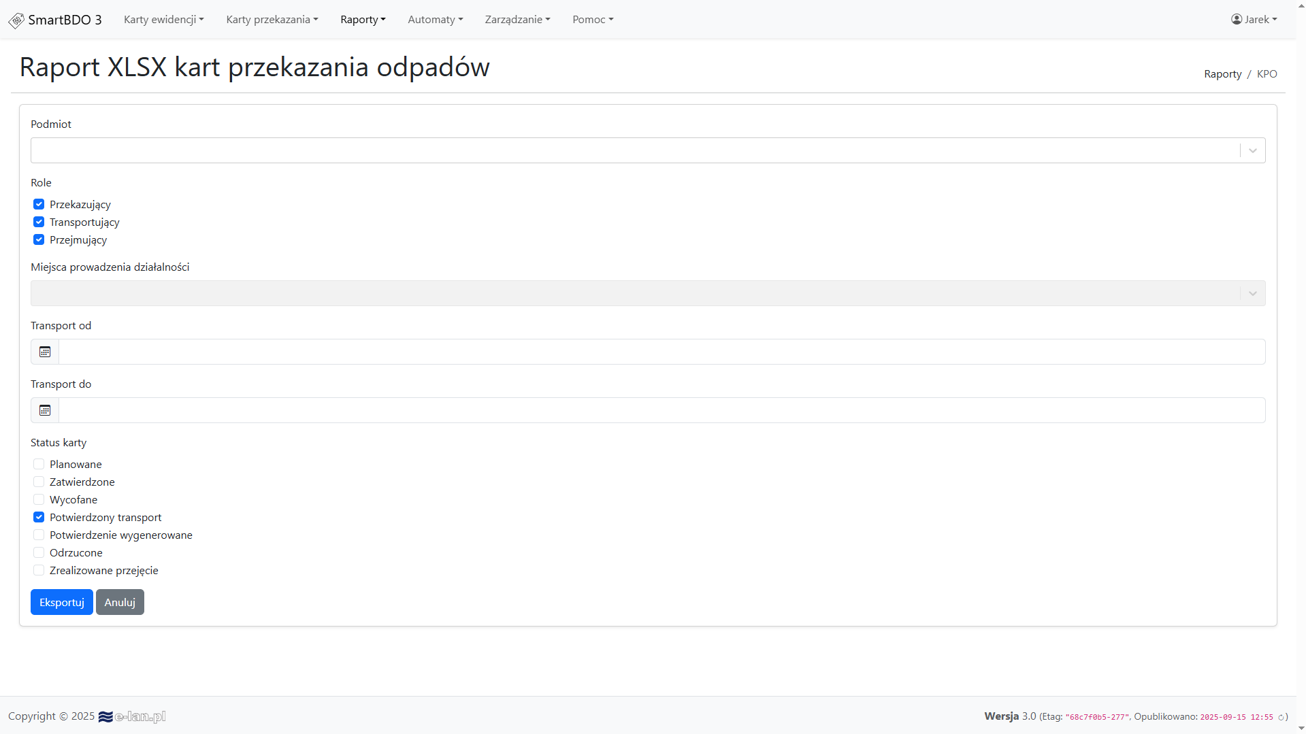The image size is (1306, 734).
Task: Click the Eksportuj button
Action: [x=62, y=602]
